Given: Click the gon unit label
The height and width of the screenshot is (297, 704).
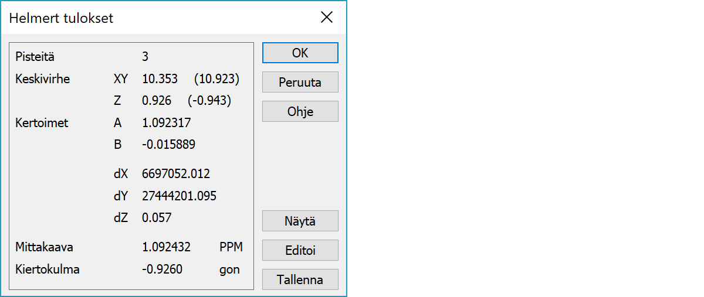Looking at the screenshot, I should pyautogui.click(x=229, y=270).
